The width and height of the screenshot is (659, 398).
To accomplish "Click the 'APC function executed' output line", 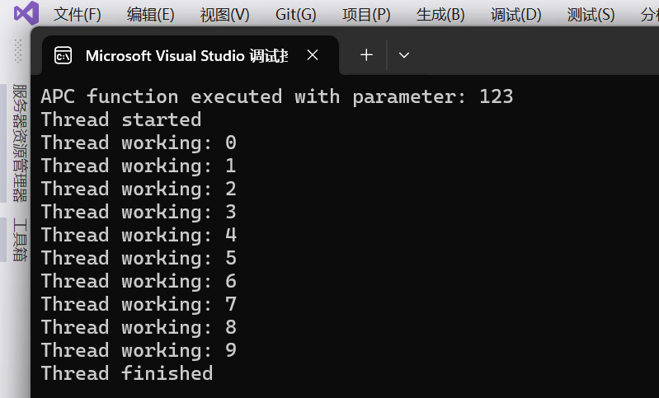I will tap(277, 96).
